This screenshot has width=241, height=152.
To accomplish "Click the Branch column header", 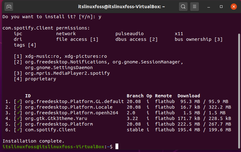I will 135,96.
